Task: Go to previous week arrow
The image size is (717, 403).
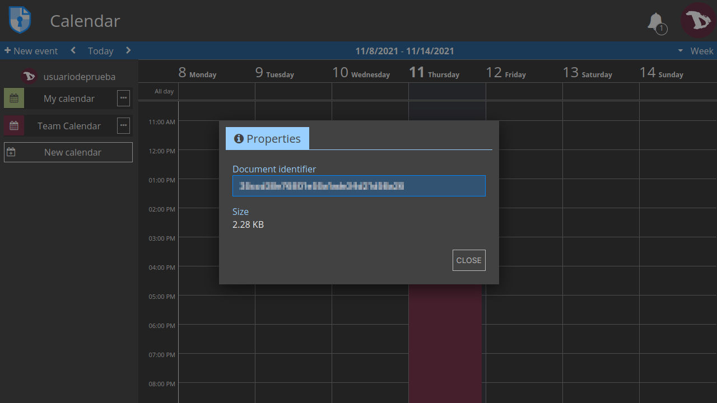Action: [x=73, y=50]
